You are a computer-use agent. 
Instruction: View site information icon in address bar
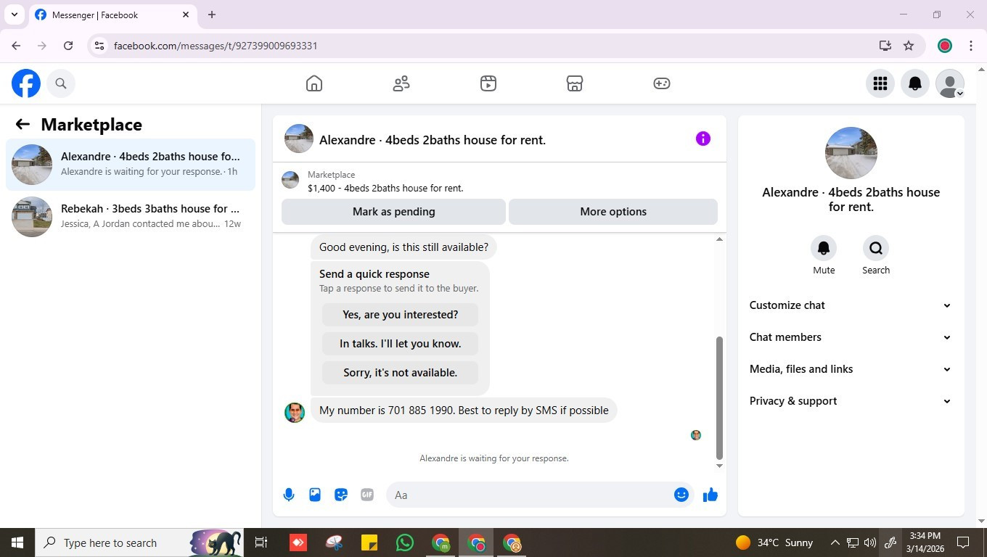[99, 46]
